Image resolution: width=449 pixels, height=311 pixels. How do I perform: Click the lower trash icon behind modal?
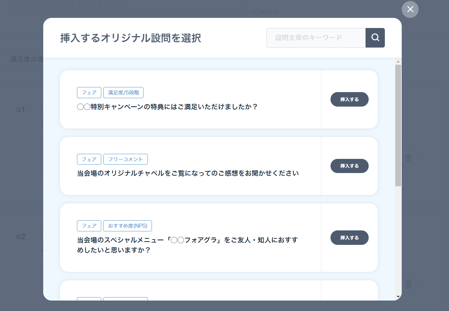pyautogui.click(x=408, y=284)
